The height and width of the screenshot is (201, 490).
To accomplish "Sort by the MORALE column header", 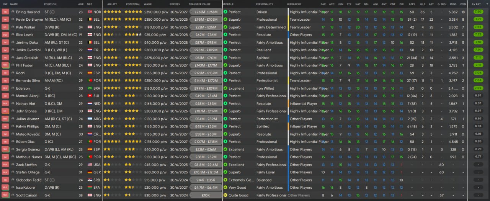I will 229,4.
